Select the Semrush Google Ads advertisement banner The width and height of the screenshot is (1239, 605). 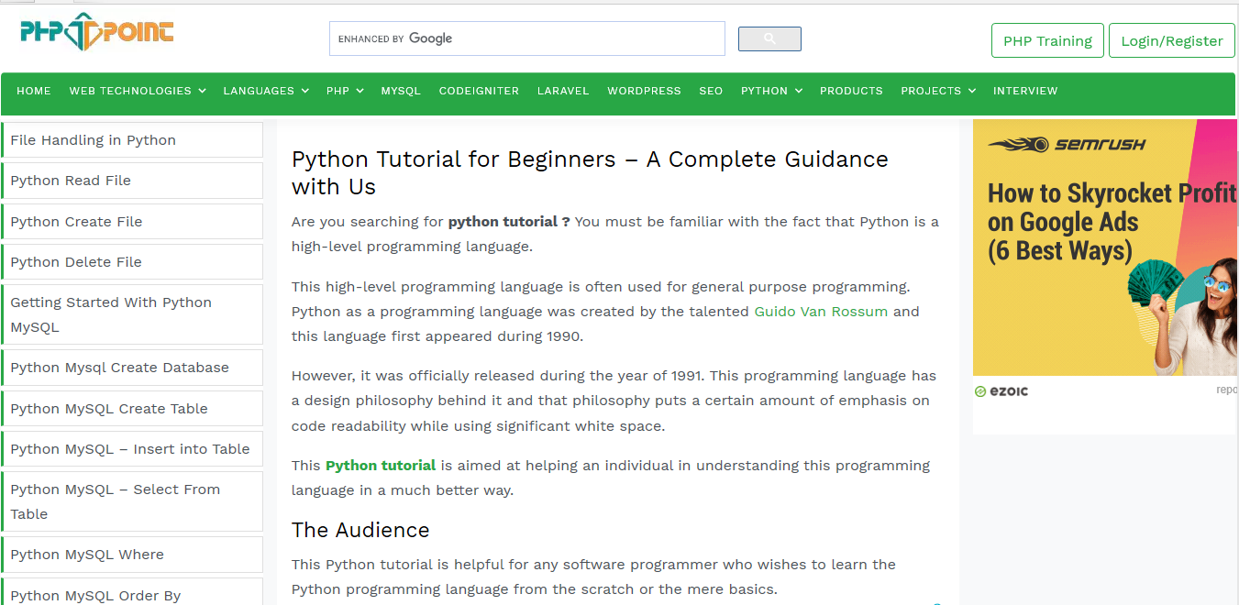[x=1104, y=247]
